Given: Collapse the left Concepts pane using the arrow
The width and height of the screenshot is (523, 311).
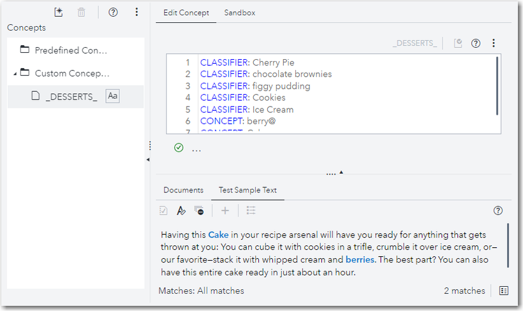Looking at the screenshot, I should 148,159.
